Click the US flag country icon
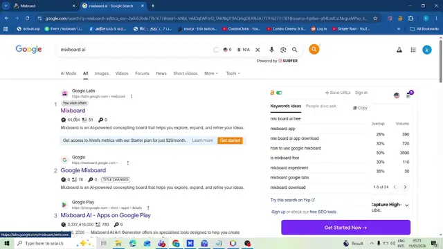Image resolution: width=443 pixels, height=249 pixels. pyautogui.click(x=397, y=95)
